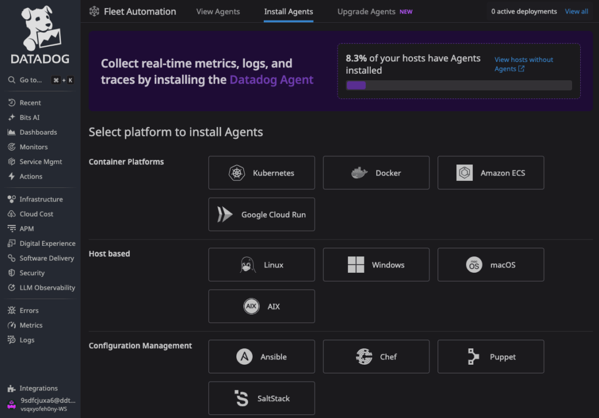Open the Go to search field
The width and height of the screenshot is (599, 418).
pos(40,80)
